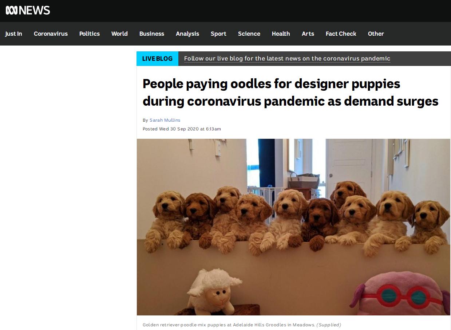Click the puppies photo
451x330 pixels.
[x=293, y=227]
